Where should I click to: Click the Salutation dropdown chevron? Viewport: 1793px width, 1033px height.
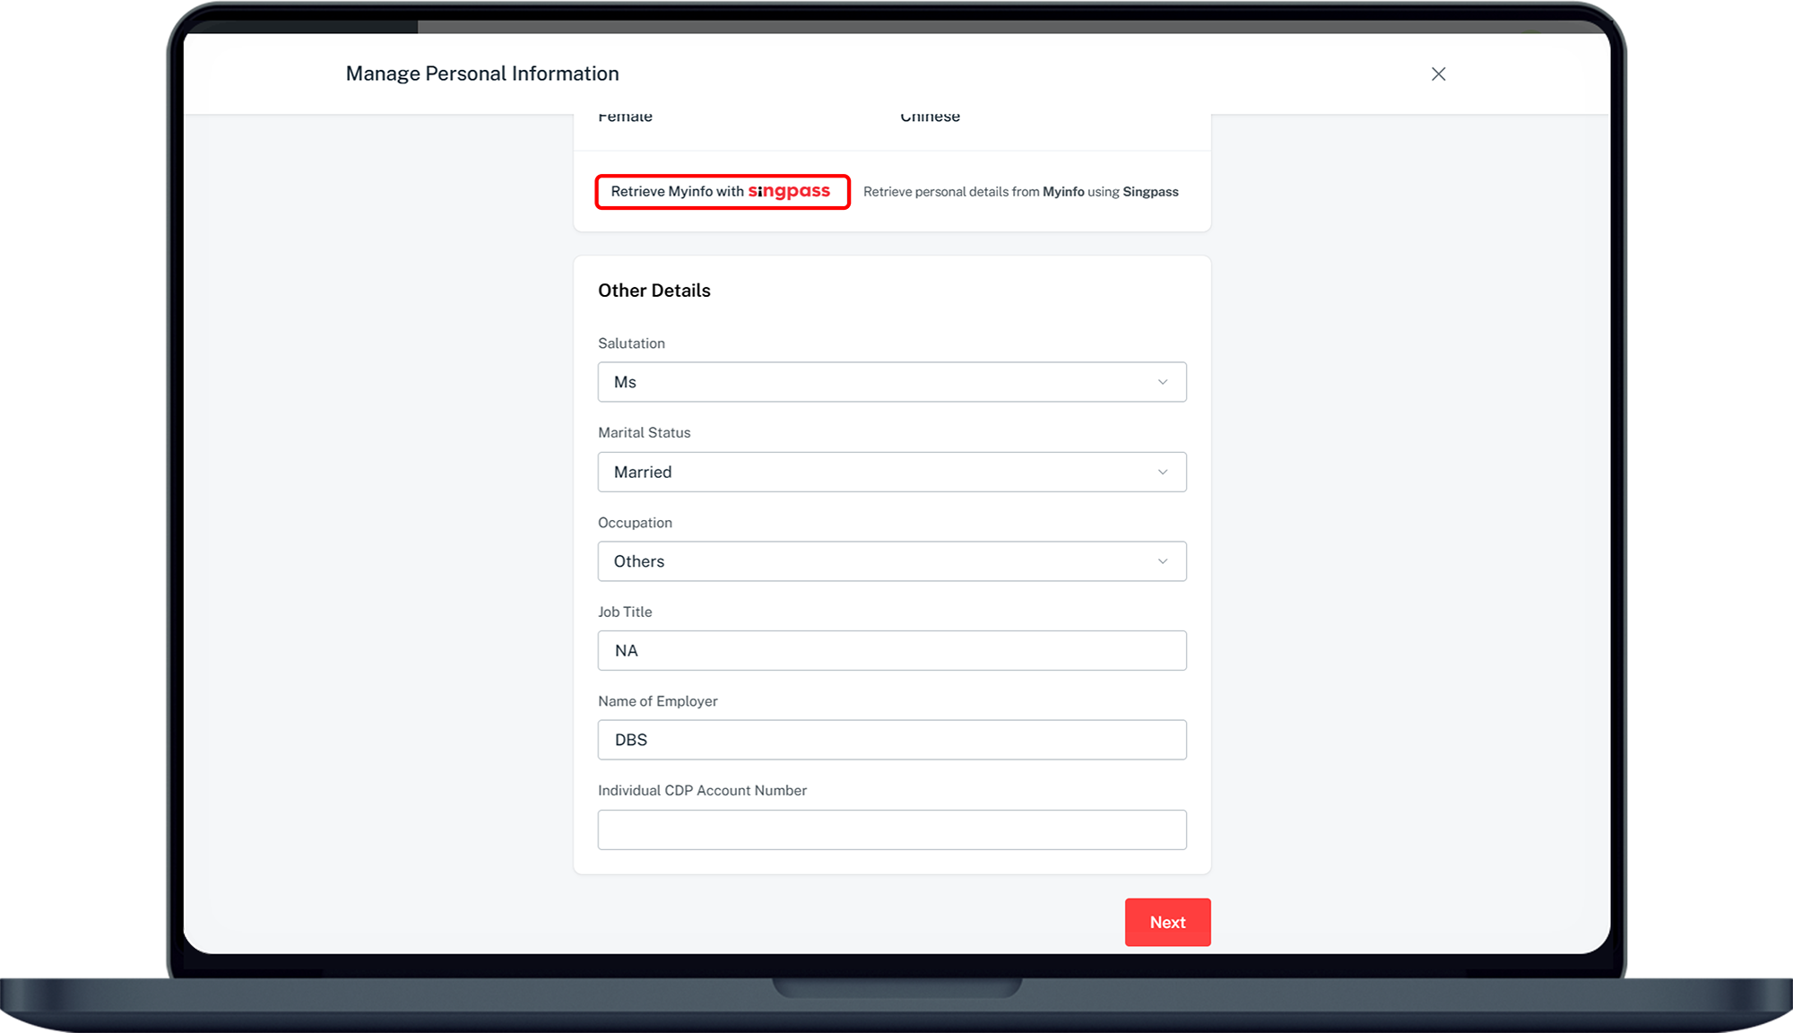pyautogui.click(x=1163, y=382)
